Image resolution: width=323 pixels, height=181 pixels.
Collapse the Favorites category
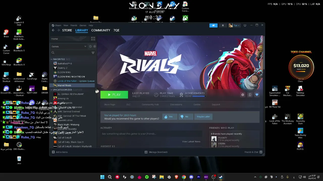point(51,59)
